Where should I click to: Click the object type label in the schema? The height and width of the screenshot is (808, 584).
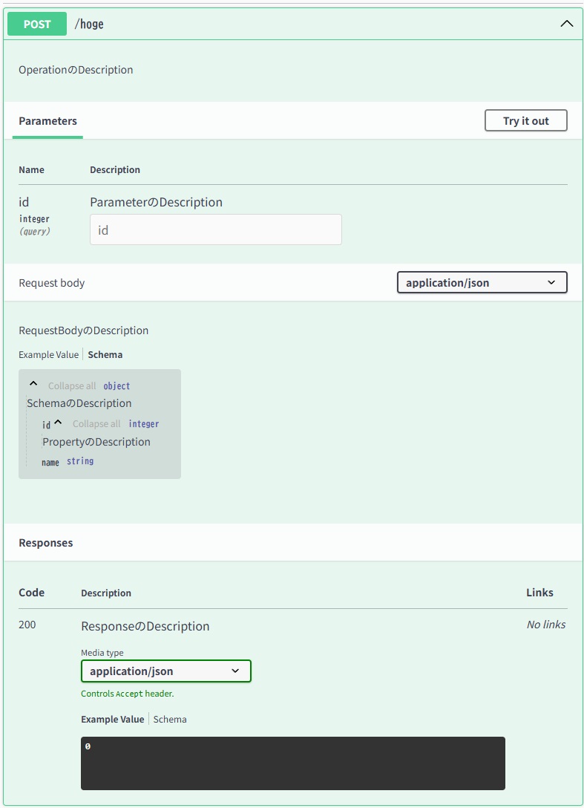(116, 385)
